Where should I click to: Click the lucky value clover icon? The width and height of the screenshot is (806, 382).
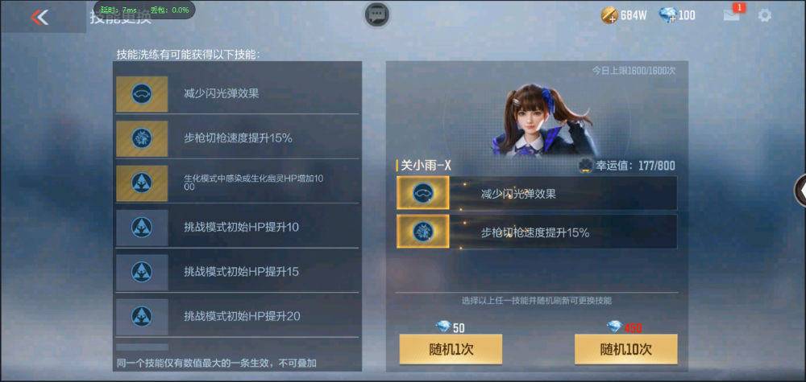click(584, 165)
